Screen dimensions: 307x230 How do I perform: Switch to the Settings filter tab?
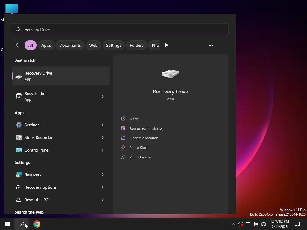tap(114, 45)
